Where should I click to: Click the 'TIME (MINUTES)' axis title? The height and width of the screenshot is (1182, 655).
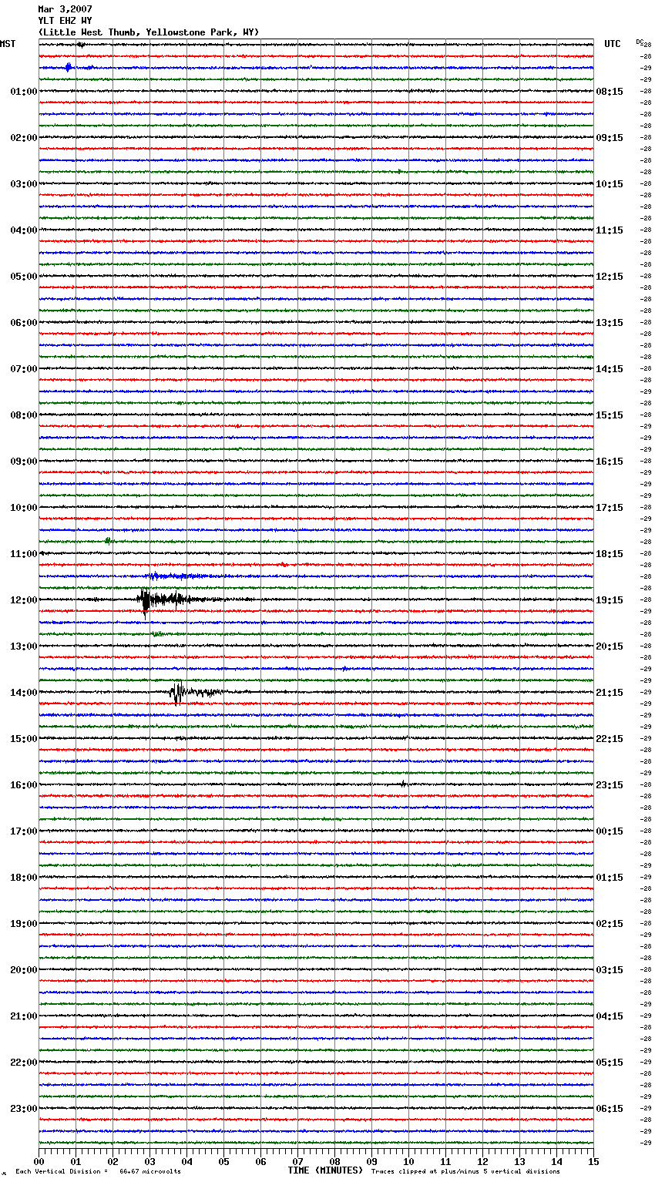click(x=325, y=1170)
